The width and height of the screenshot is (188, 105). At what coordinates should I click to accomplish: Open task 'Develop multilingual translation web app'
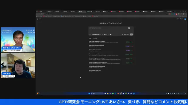coord(111,59)
